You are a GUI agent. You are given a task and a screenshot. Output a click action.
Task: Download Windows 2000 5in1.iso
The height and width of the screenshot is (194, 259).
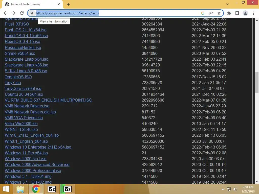26,159
